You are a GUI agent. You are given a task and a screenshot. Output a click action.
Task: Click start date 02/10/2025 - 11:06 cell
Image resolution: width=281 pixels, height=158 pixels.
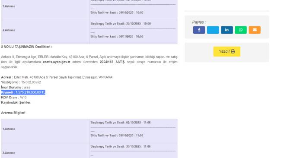click(121, 123)
